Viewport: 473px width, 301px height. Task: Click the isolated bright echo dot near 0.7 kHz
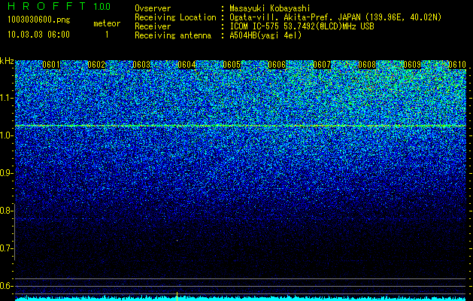(x=177, y=241)
